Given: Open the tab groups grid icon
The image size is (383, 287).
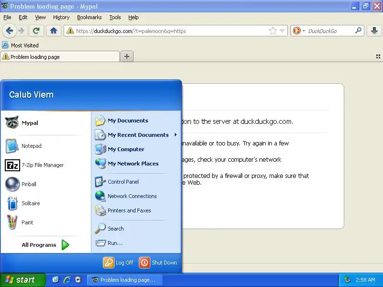Looking at the screenshot, I should point(378,56).
